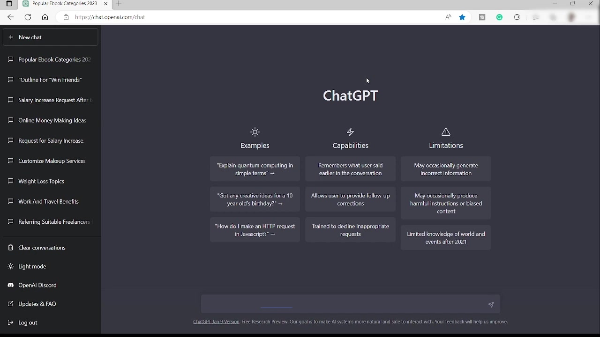The width and height of the screenshot is (600, 337).
Task: Click "May occasionally generate incorrect information" card
Action: (446, 169)
